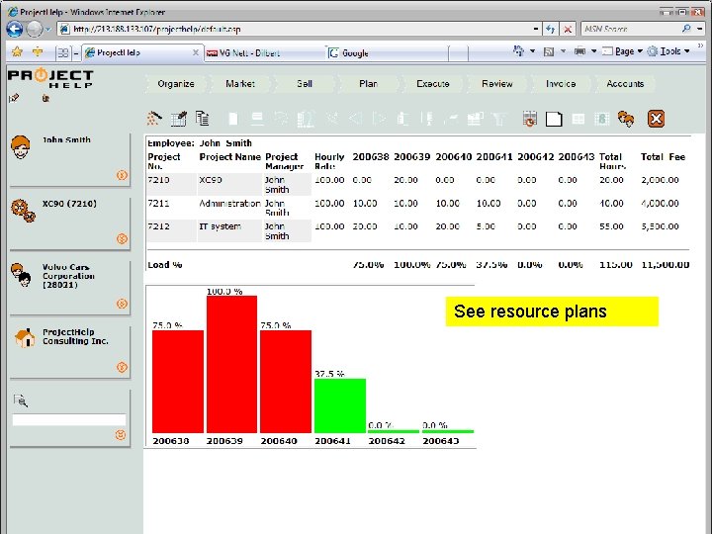Click the browser Forward button

pos(35,30)
